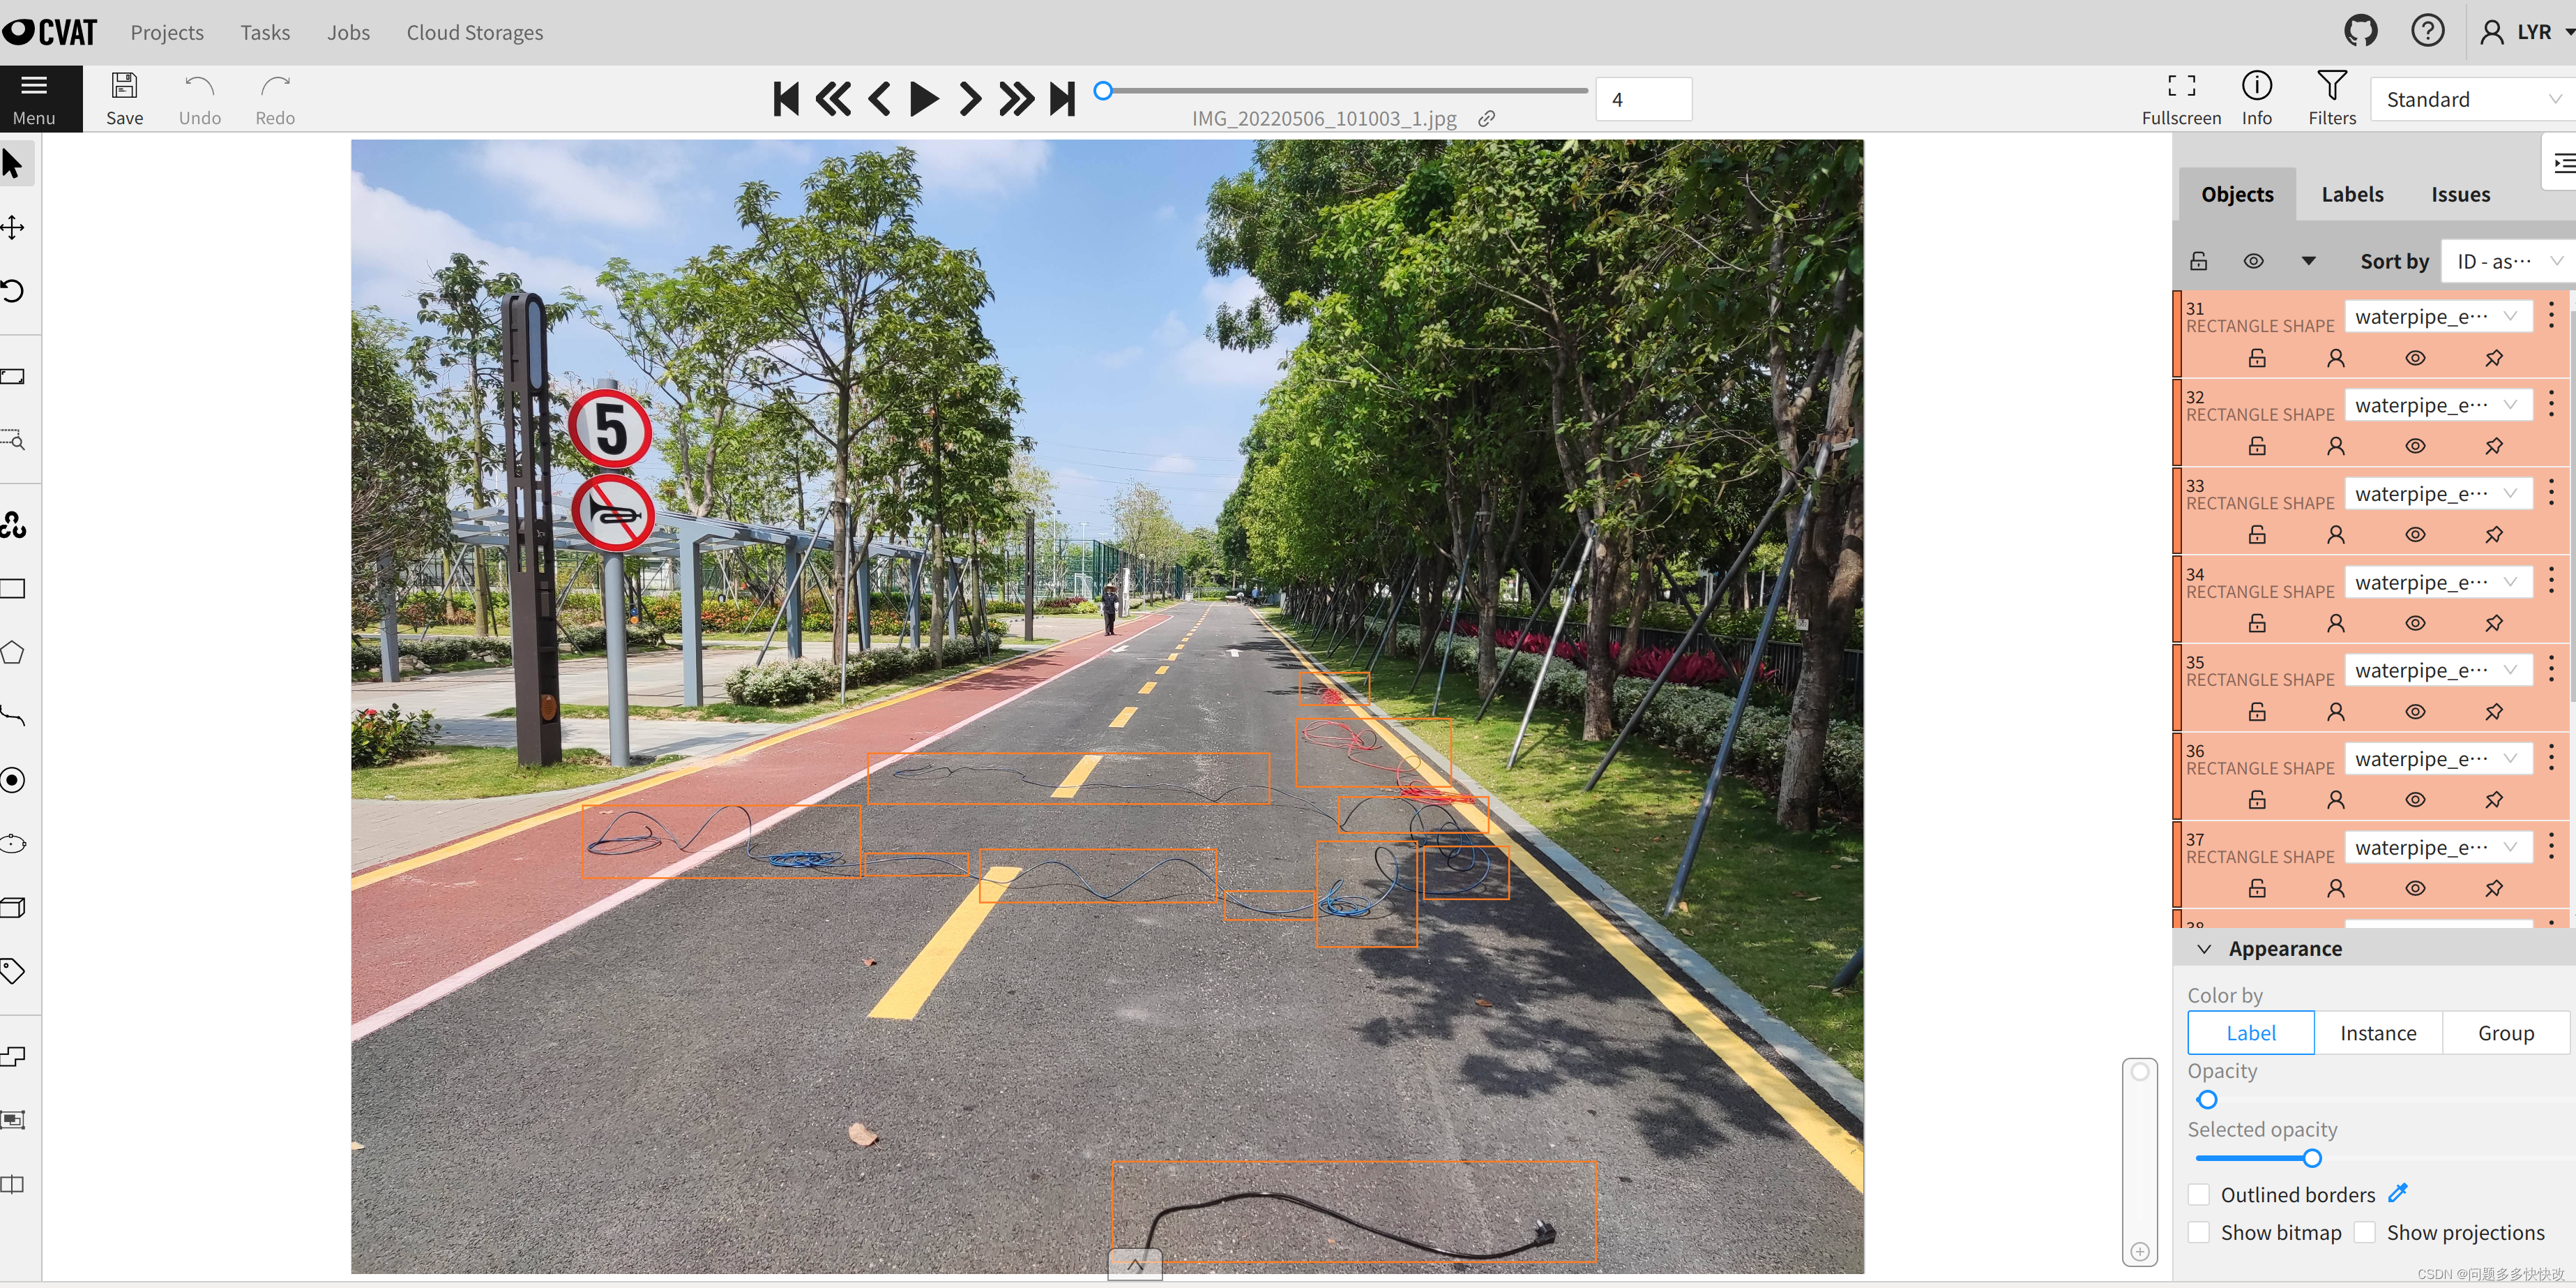Click Undo in the top toolbar
Image resolution: width=2576 pixels, height=1288 pixels.
coord(199,99)
